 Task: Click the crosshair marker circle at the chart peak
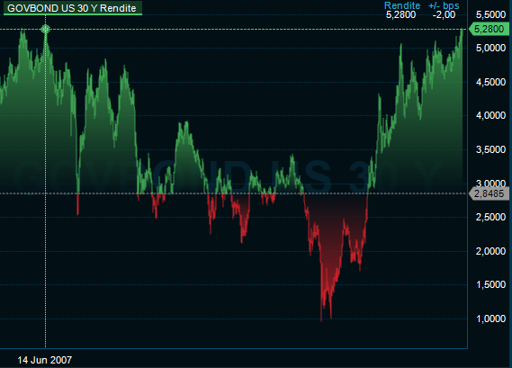[45, 30]
